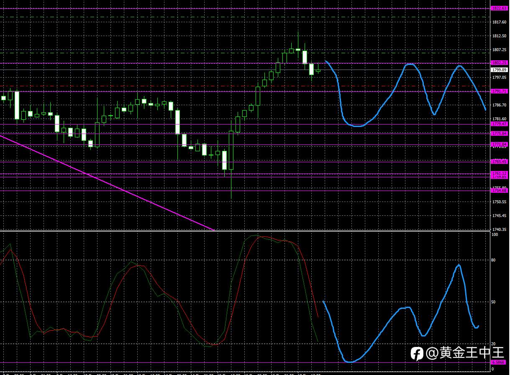Click the 1817.60 price axis value
Viewport: 510px width, 375px height.
tap(500, 22)
